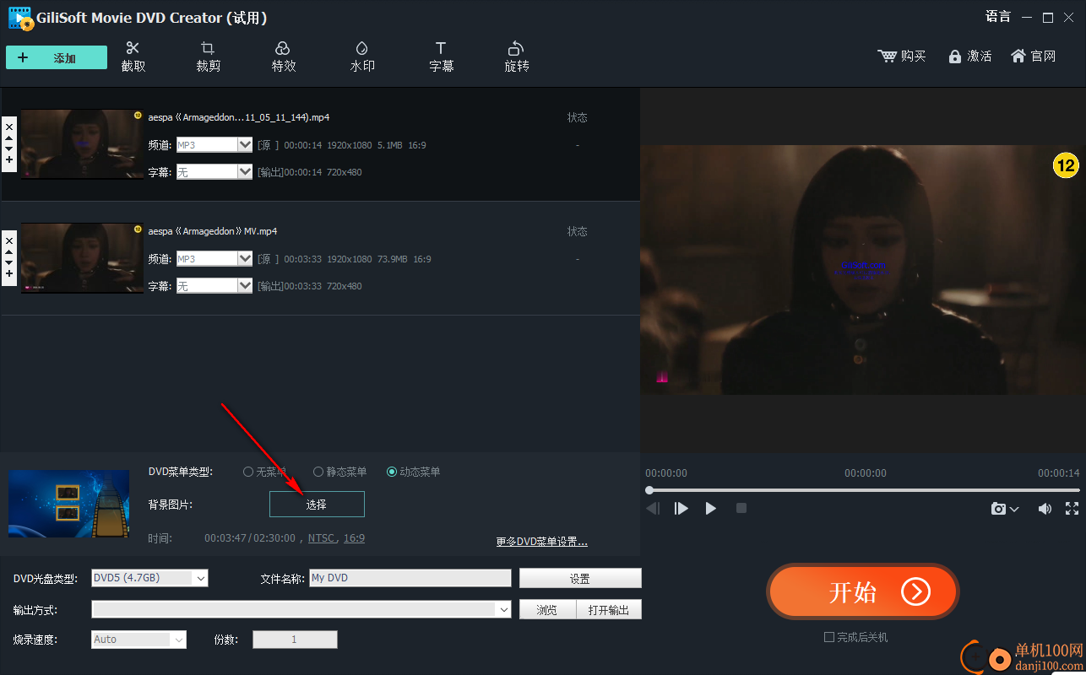Open the 旋转 (rotate) tool

pyautogui.click(x=517, y=57)
